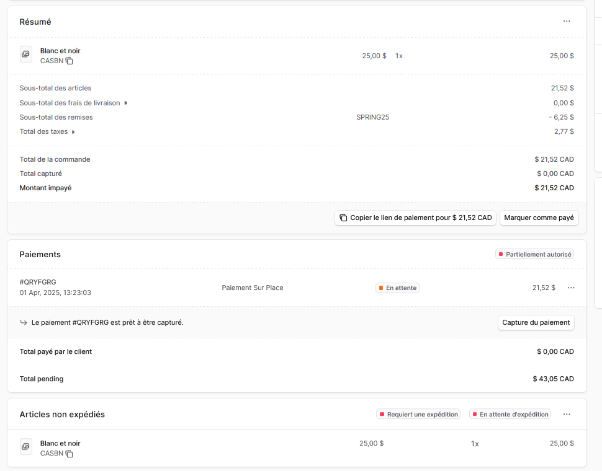Copy the CASBN SKU in the Résumé section
Image resolution: width=602 pixels, height=471 pixels.
coord(69,61)
